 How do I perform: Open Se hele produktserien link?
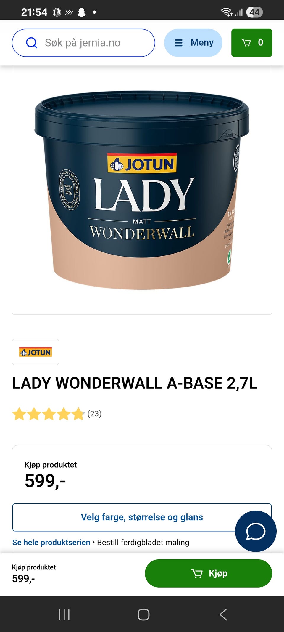[51, 542]
